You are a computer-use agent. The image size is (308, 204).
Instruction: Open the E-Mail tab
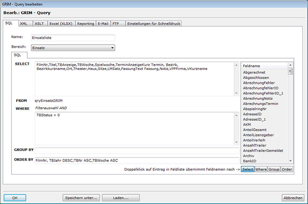103,23
